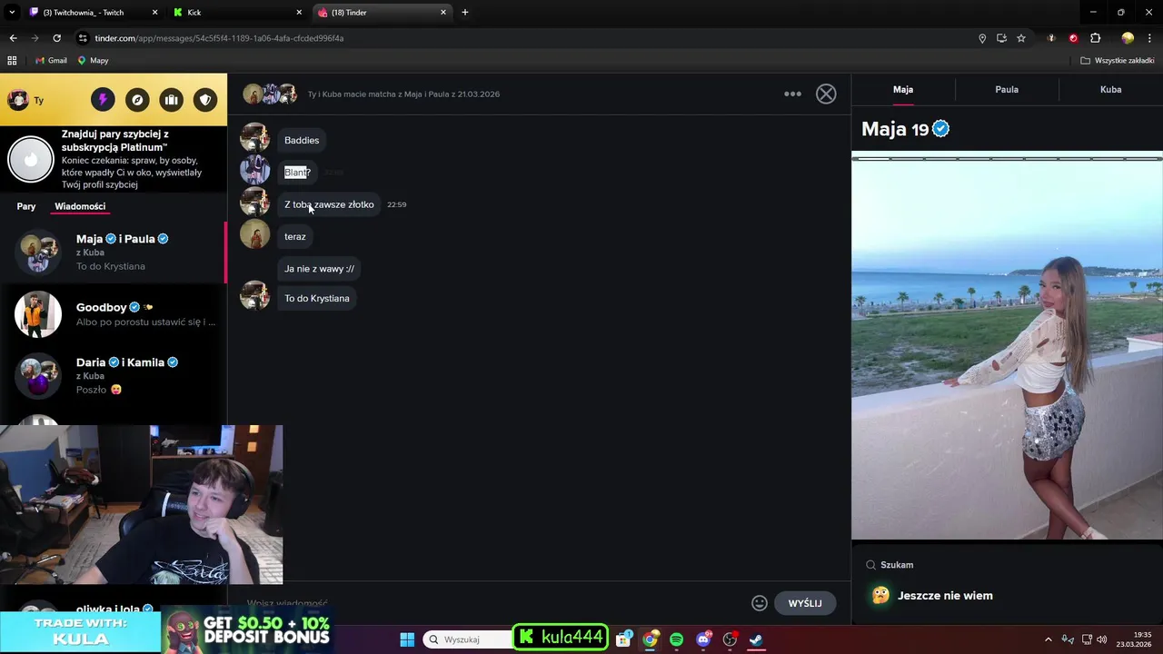Screen dimensions: 1163x654
Task: Open the emoji picker smiley
Action: [x=760, y=603]
